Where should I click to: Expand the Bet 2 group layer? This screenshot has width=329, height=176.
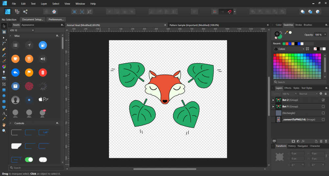[273, 100]
